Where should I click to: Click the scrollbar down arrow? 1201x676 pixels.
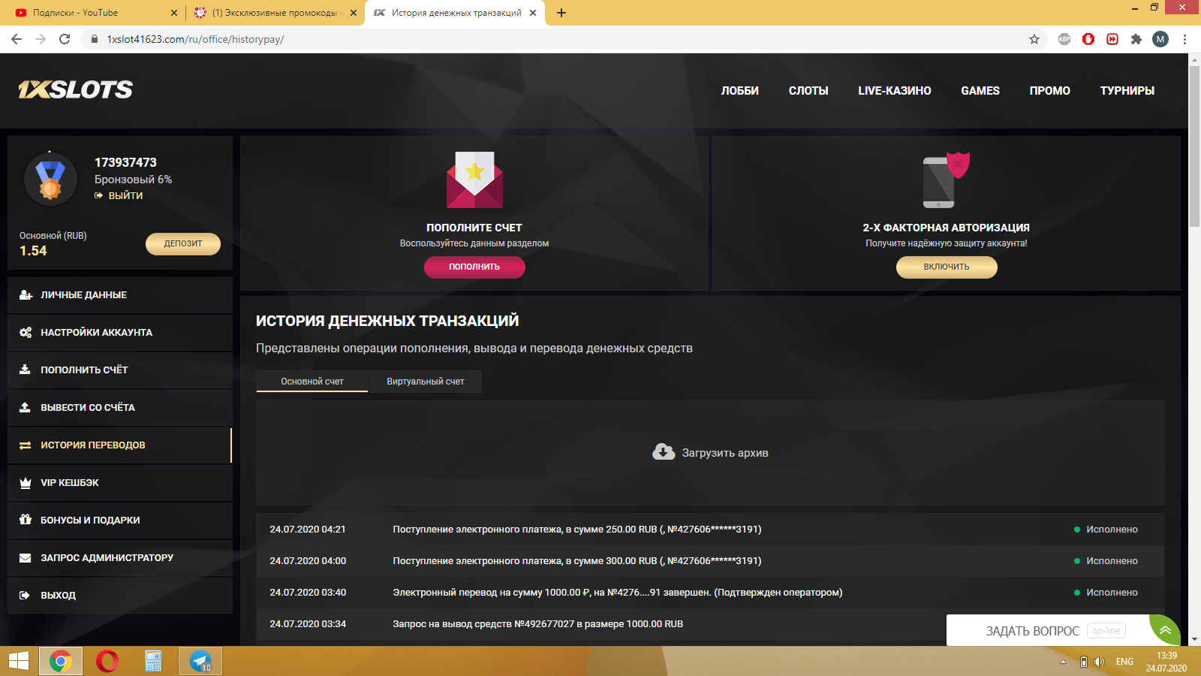click(x=1194, y=640)
